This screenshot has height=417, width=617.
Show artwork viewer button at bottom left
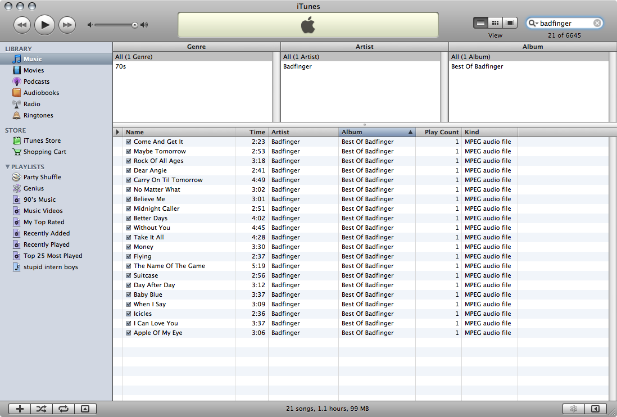85,409
